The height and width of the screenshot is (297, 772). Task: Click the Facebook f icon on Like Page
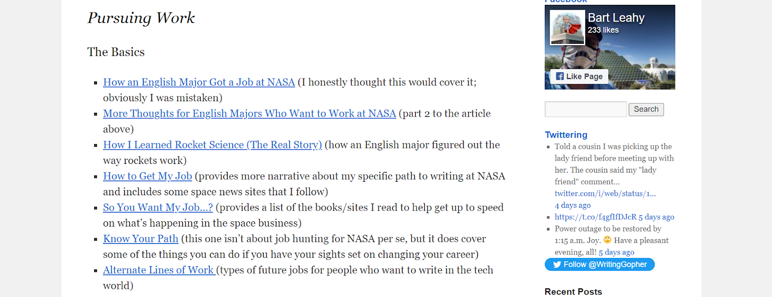(560, 76)
